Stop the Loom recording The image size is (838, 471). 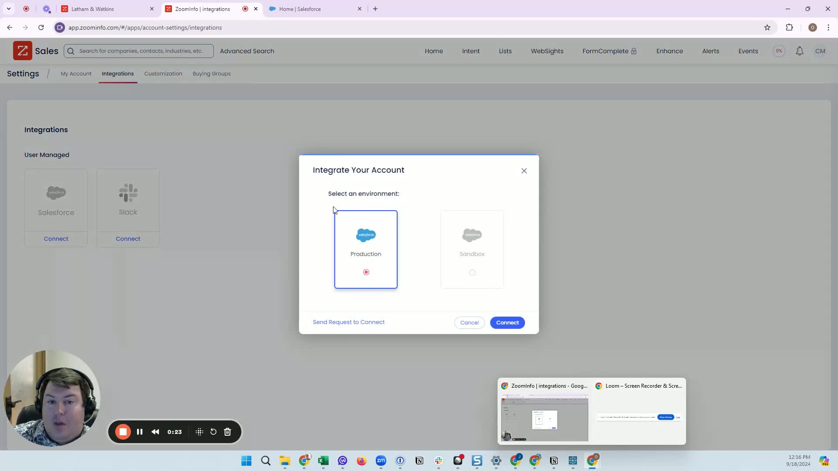[x=123, y=432]
